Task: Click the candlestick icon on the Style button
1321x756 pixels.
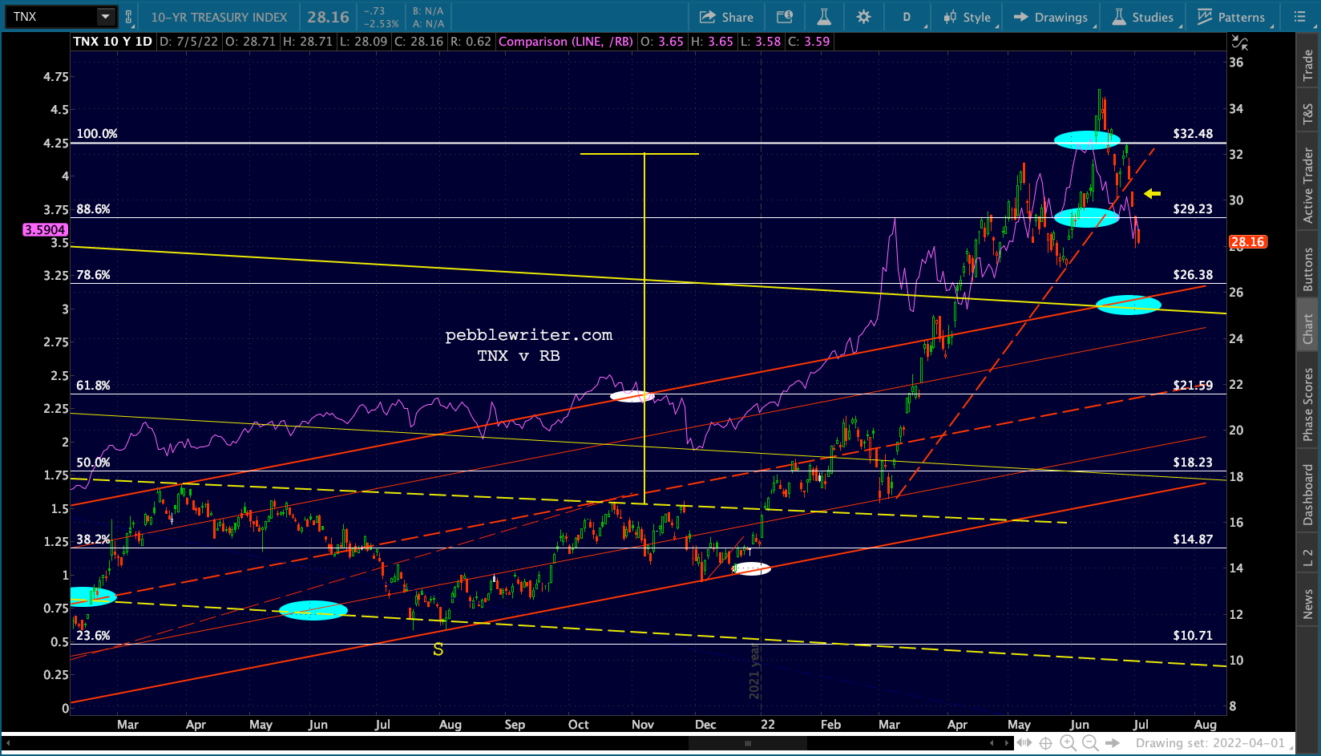Action: pos(950,17)
